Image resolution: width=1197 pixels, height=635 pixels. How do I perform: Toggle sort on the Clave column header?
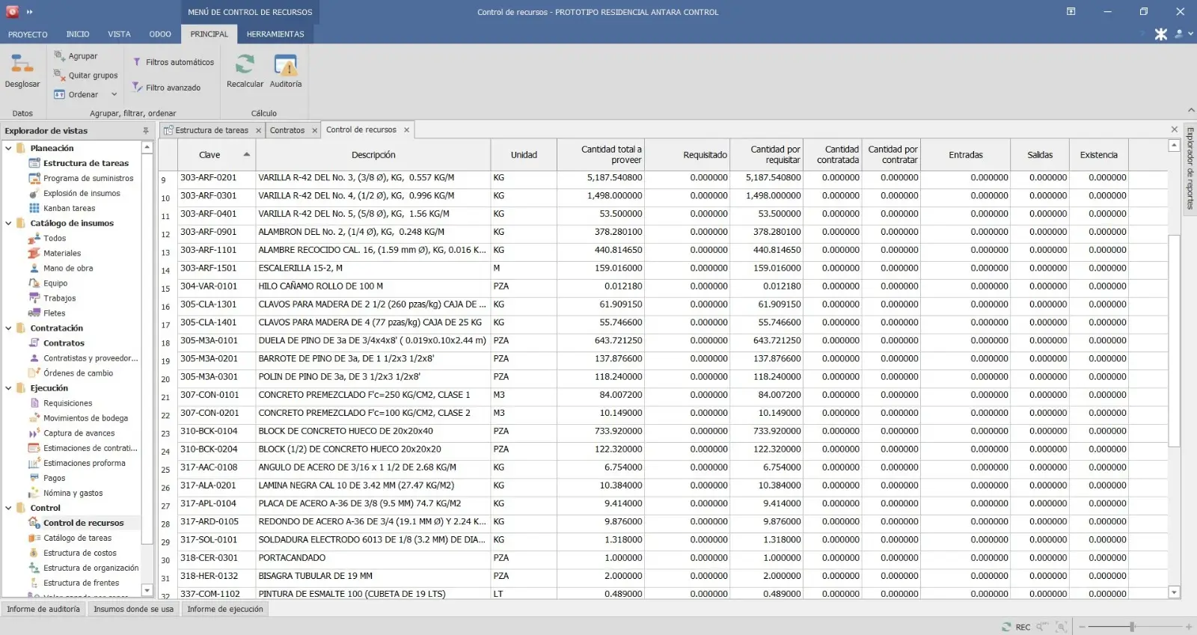click(x=209, y=155)
